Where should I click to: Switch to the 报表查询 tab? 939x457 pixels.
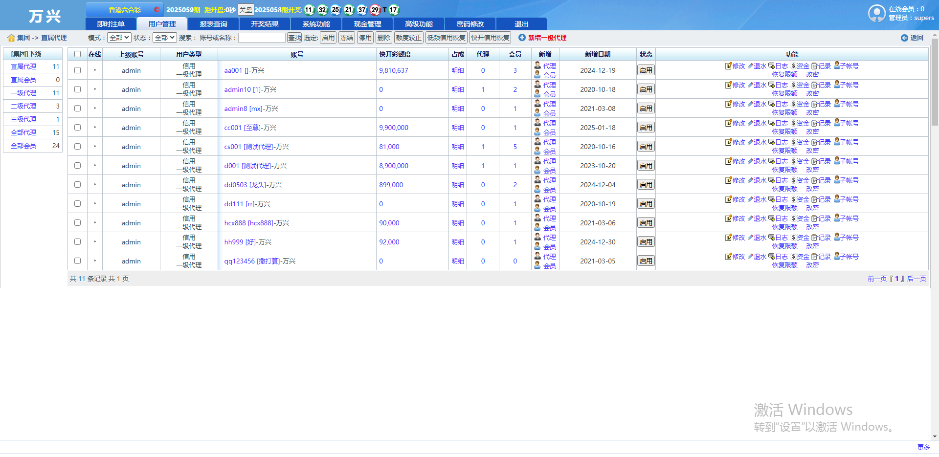click(x=213, y=24)
